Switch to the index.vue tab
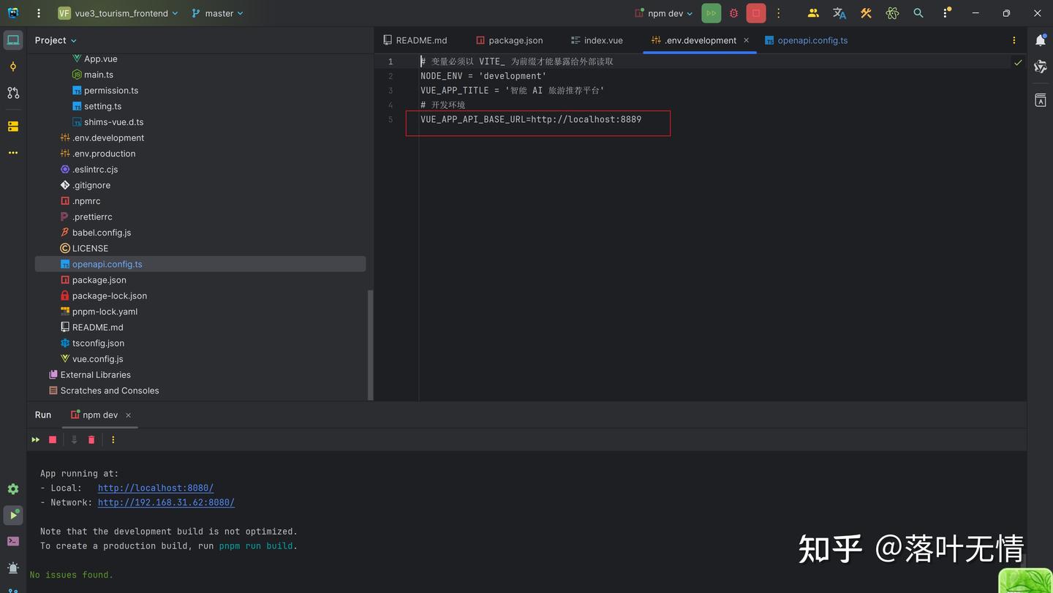1053x593 pixels. 603,40
